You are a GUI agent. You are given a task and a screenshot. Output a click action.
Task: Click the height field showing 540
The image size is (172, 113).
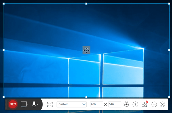[x=115, y=104]
